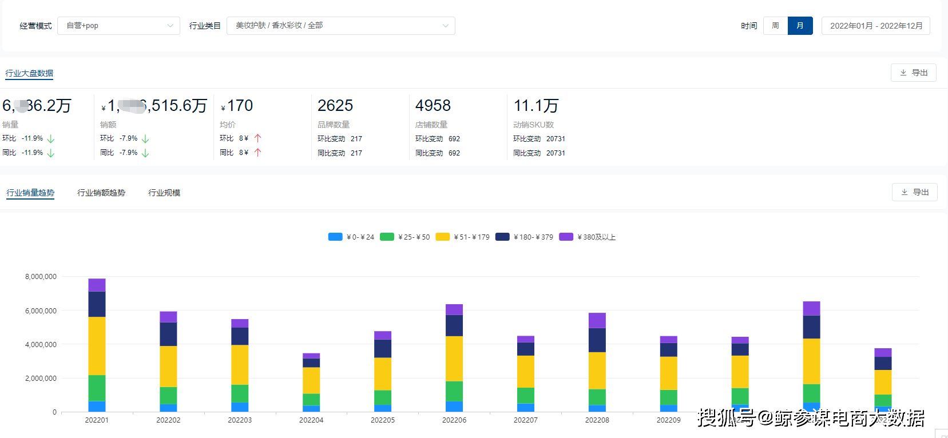948x438 pixels.
Task: Click the 8,000,000 y-axis label
Action: [x=41, y=277]
